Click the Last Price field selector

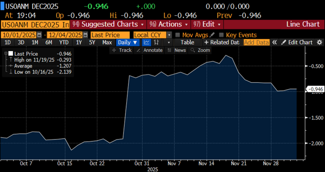coord(110,35)
